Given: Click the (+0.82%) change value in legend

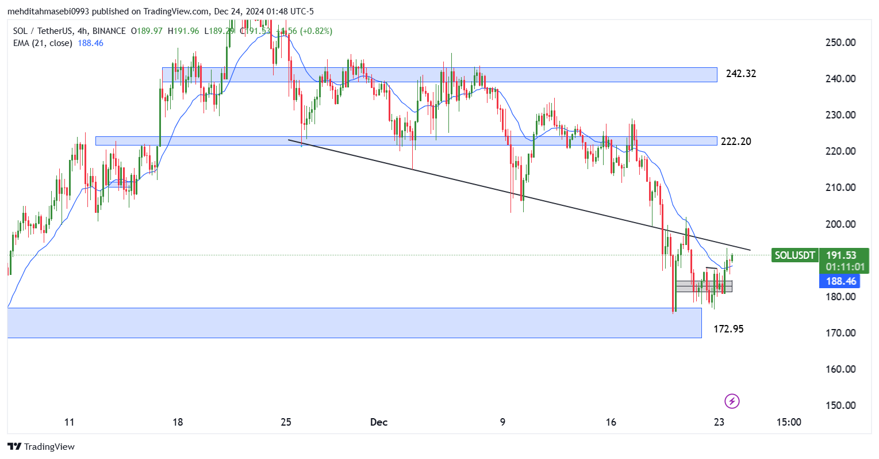Looking at the screenshot, I should click(316, 31).
